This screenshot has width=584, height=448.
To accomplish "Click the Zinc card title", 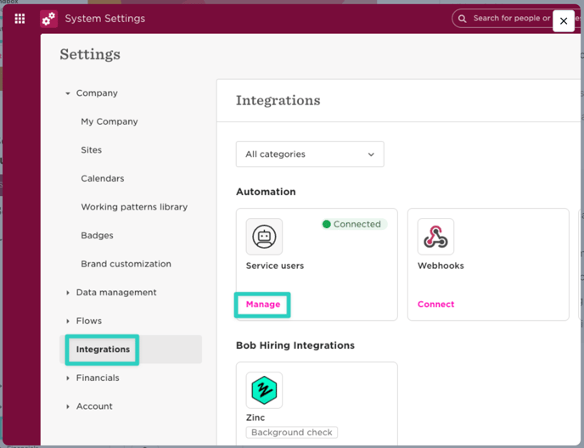I will tap(255, 417).
